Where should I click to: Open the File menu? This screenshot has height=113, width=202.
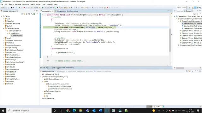click(x=2, y=4)
